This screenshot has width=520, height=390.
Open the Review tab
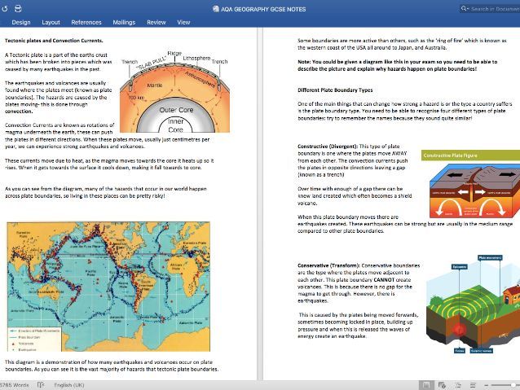click(156, 22)
